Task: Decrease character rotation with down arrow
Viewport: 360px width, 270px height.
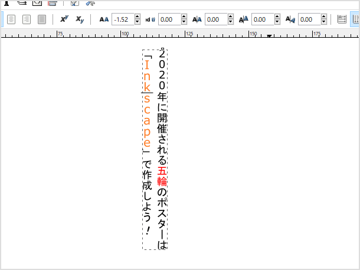Action: click(324, 22)
